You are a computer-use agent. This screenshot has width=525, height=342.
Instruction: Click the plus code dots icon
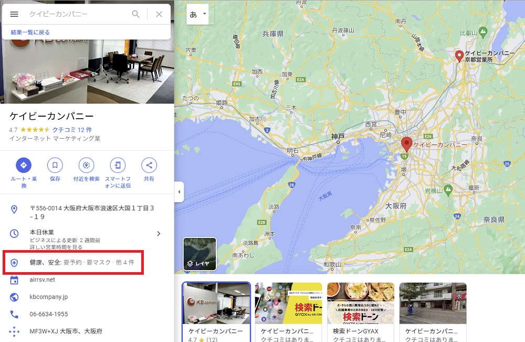[x=14, y=331]
